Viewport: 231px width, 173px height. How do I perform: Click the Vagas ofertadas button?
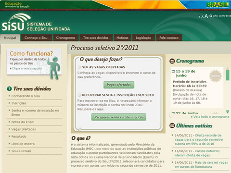(x=119, y=85)
